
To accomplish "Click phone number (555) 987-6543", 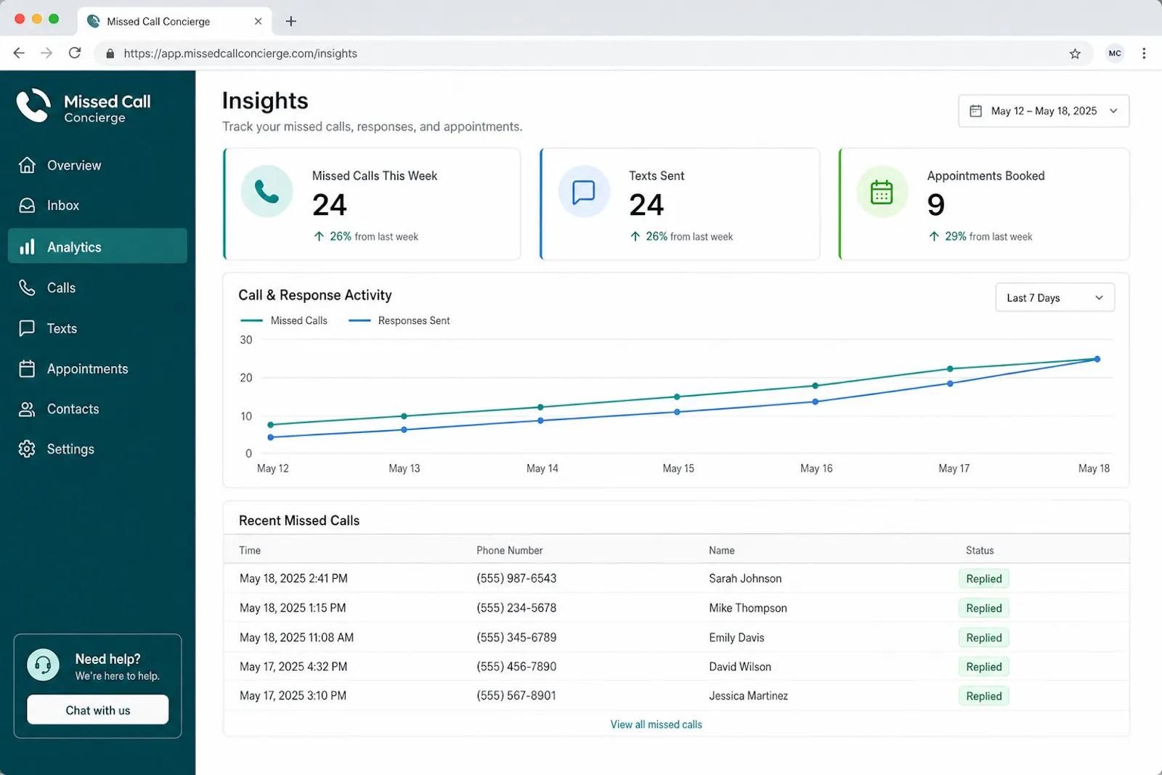I will [516, 578].
